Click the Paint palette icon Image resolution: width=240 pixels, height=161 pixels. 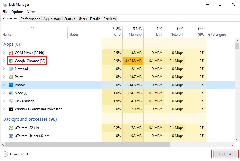[x=11, y=77]
